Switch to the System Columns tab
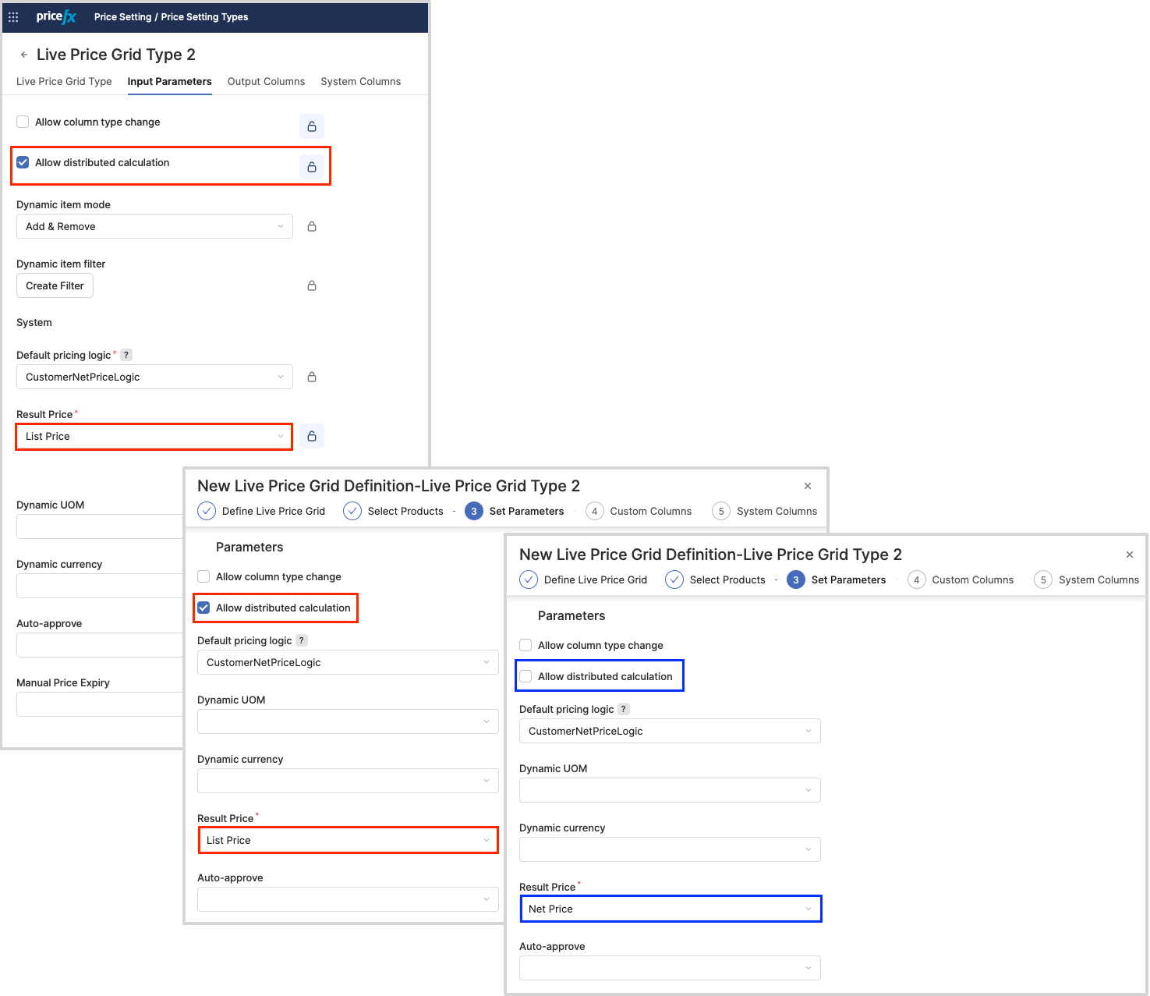 tap(360, 81)
